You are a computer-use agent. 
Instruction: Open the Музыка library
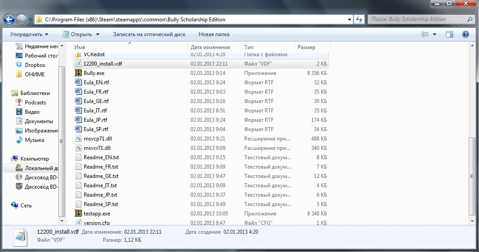pyautogui.click(x=30, y=140)
